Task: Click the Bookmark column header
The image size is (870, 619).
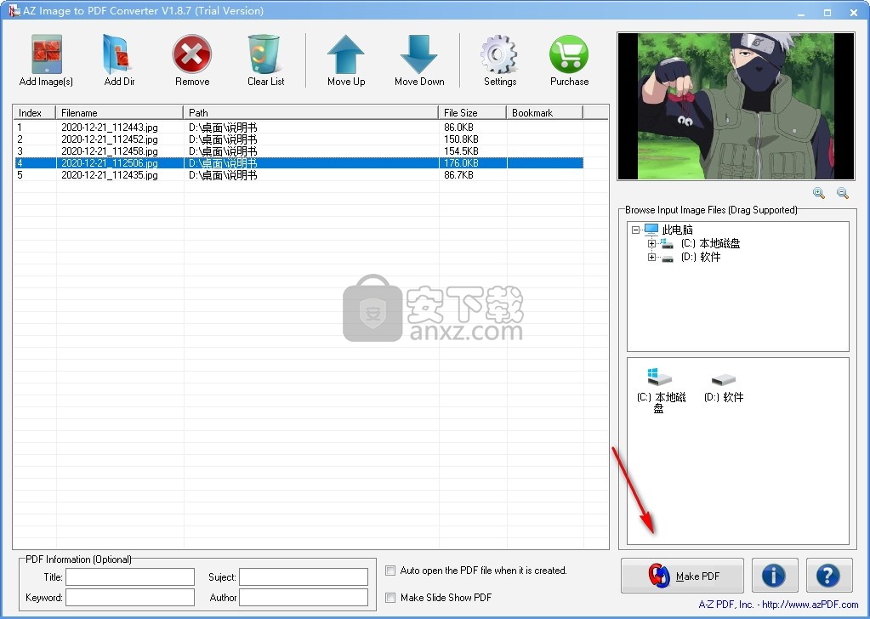Action: pyautogui.click(x=544, y=112)
